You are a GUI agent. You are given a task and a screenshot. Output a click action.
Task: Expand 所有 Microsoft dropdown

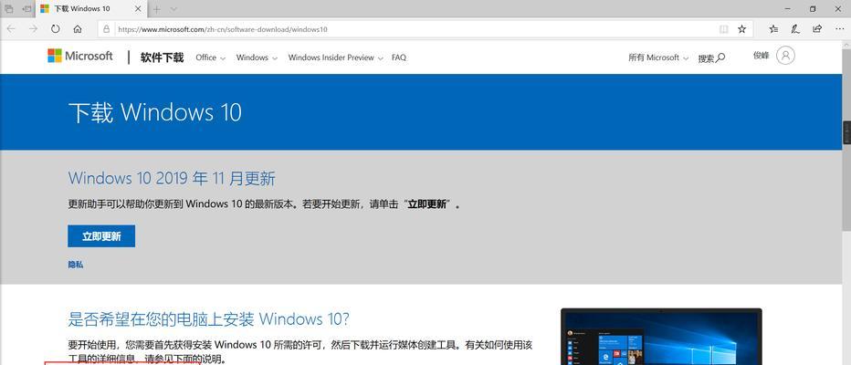tap(659, 57)
